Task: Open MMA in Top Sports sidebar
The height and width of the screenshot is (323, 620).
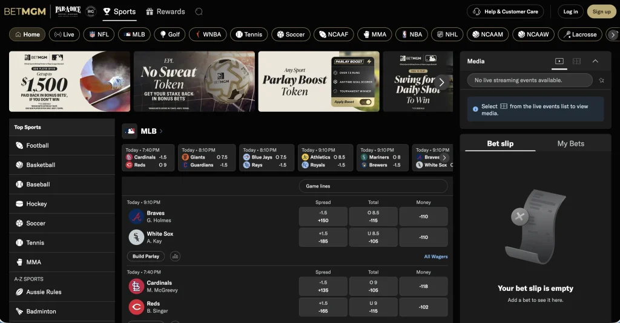Action: click(62, 262)
